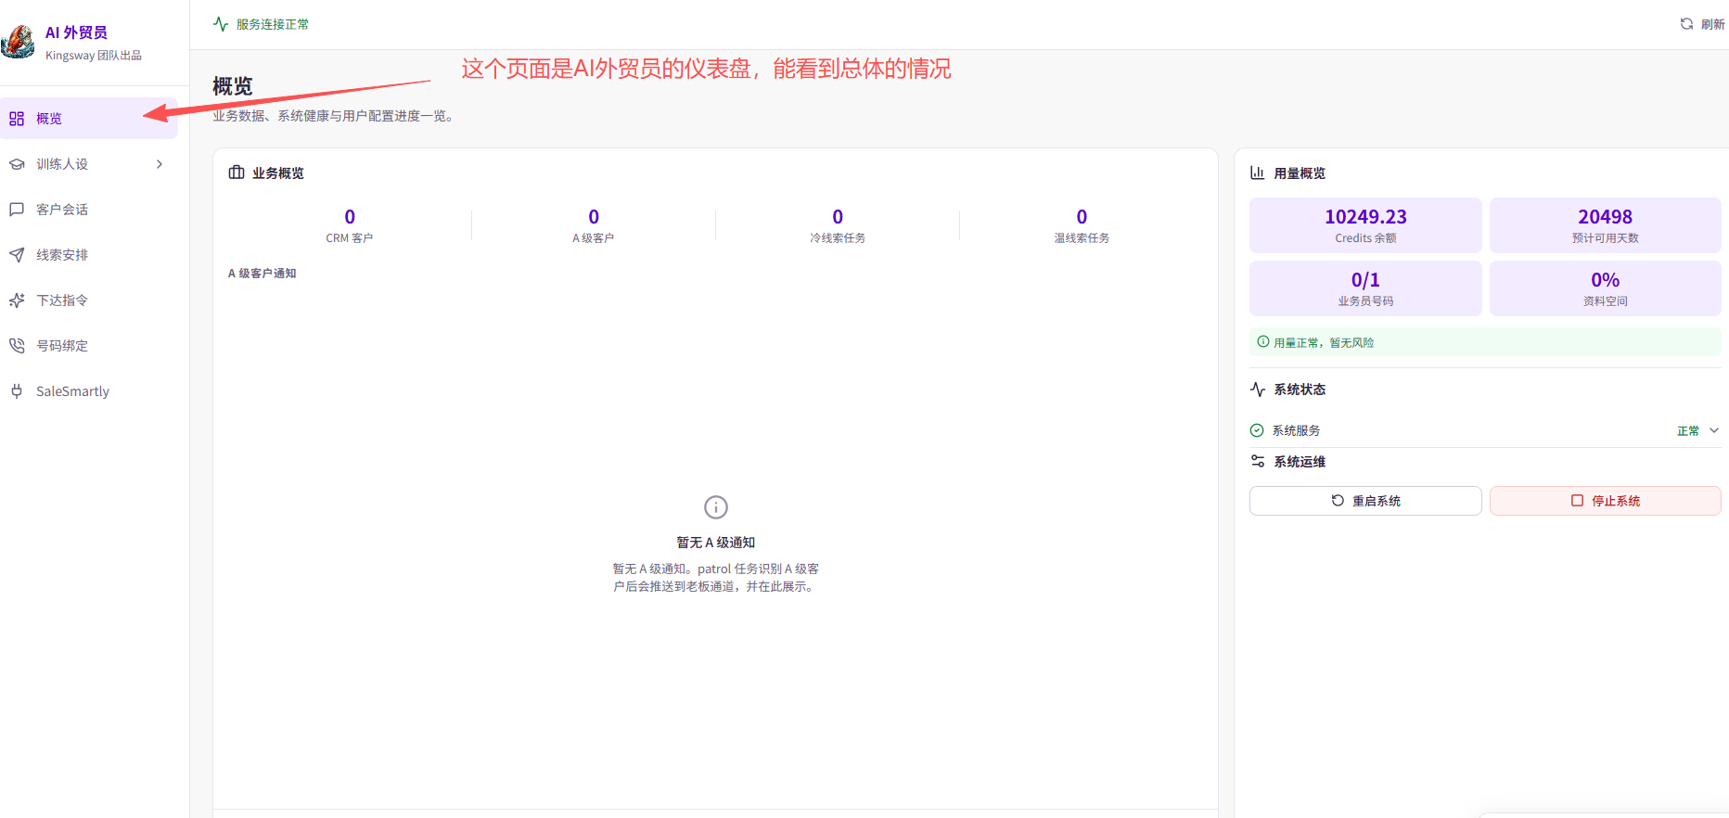Select the 下达指令 menu item

(89, 300)
